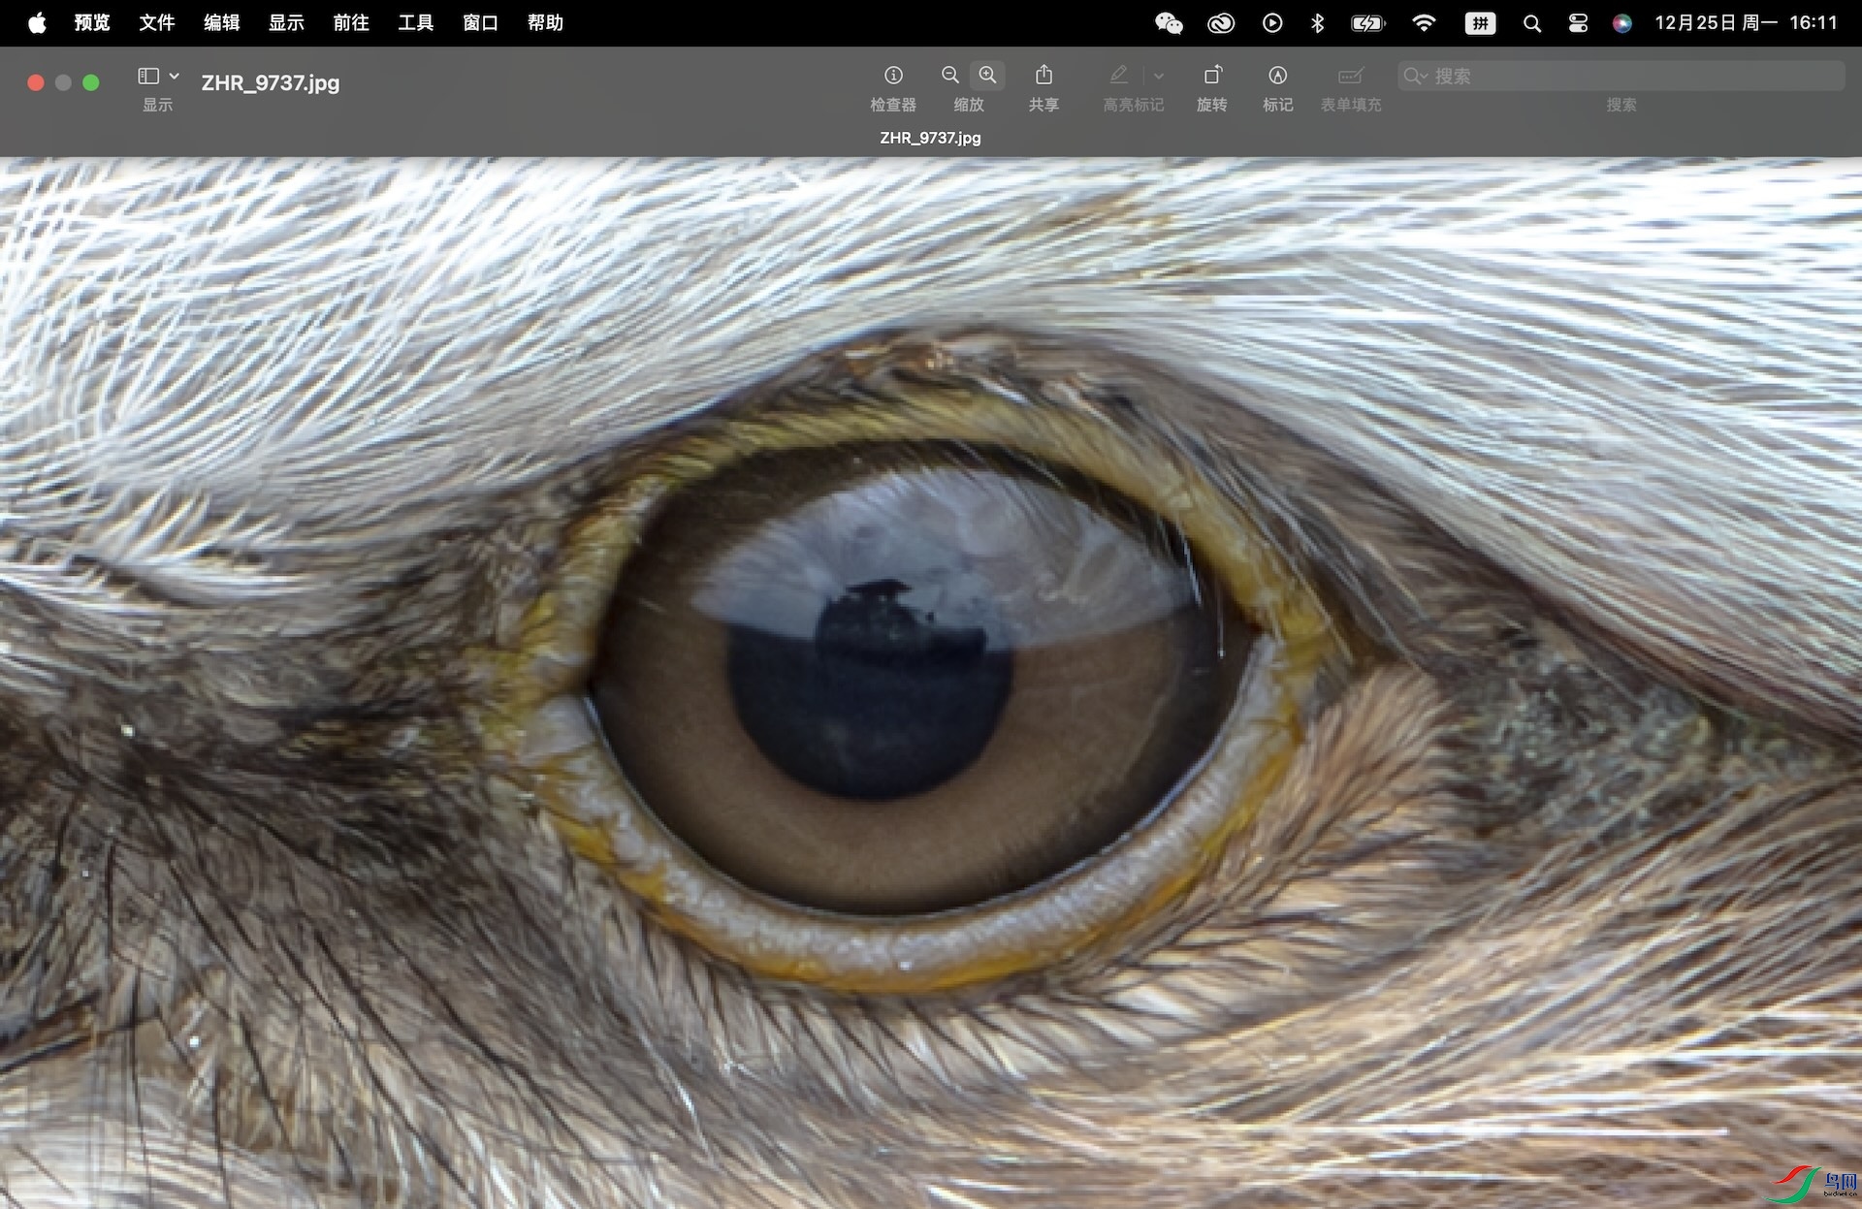Screen dimensions: 1862x1209
Task: Open Wi-Fi status in menu bar
Action: (x=1424, y=22)
